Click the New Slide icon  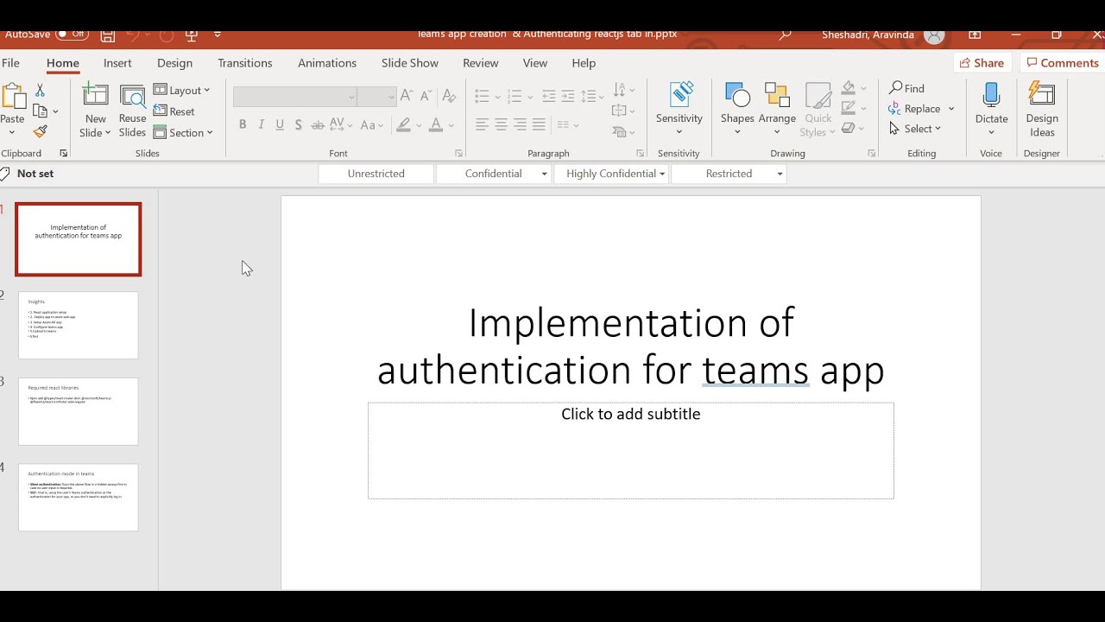pos(95,95)
